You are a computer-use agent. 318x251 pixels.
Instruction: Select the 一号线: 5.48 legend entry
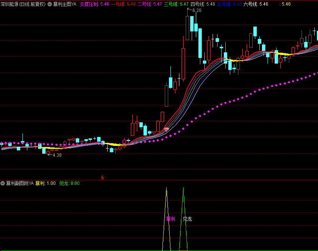point(123,4)
